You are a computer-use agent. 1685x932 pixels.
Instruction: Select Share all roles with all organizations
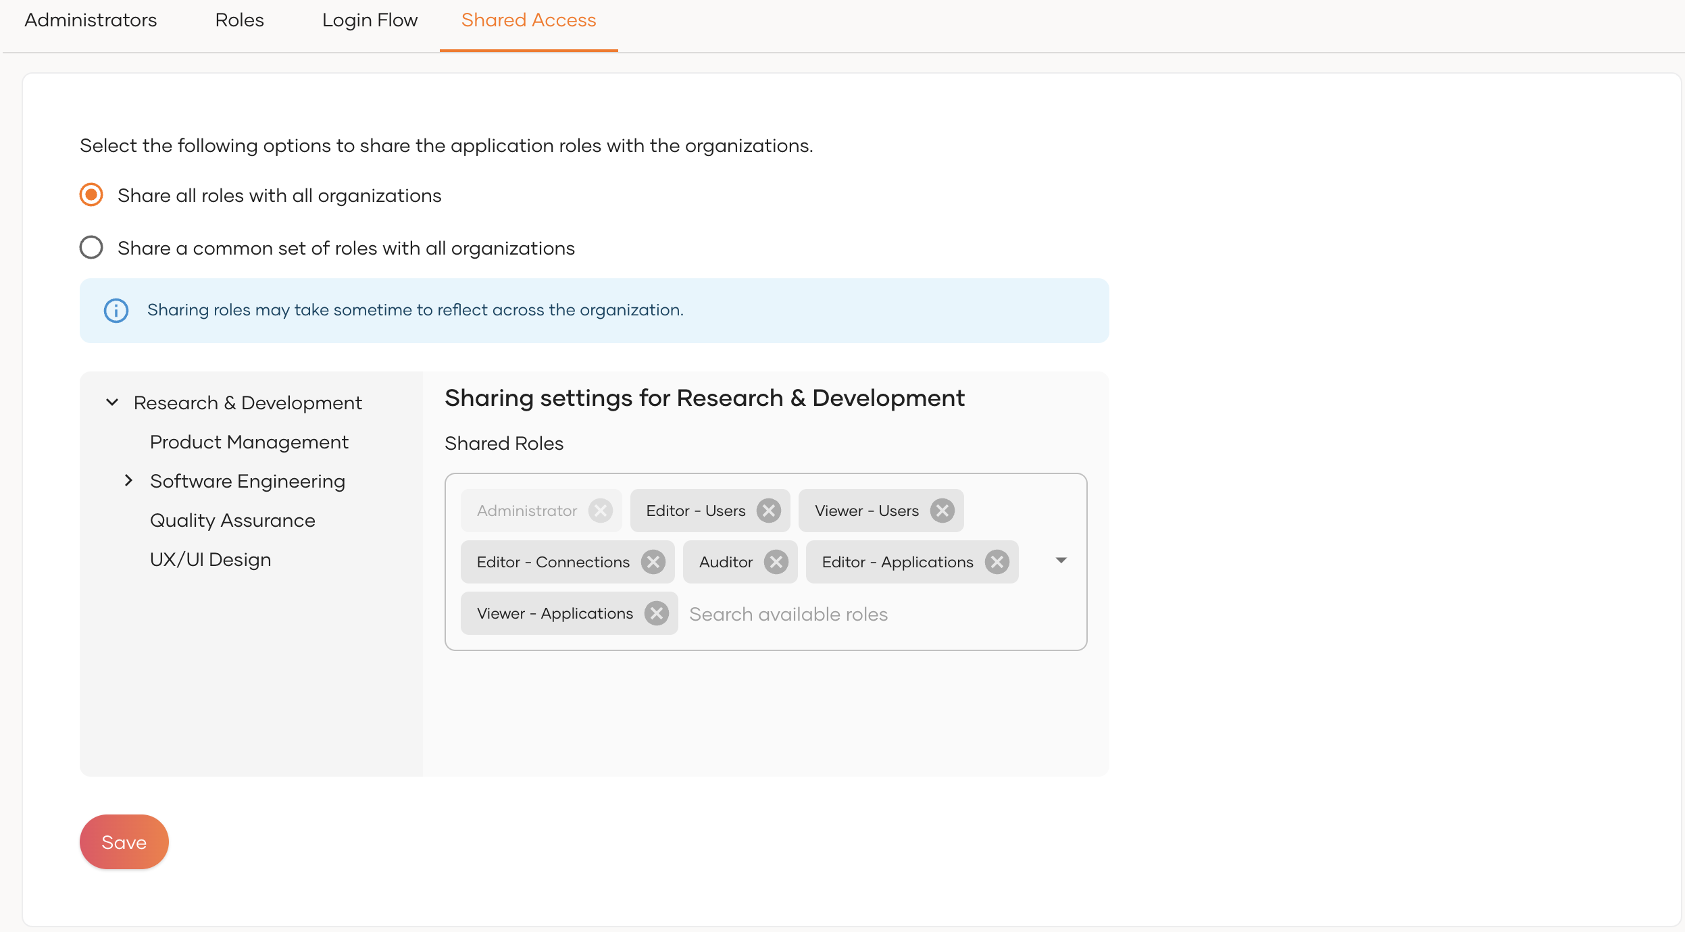point(91,195)
